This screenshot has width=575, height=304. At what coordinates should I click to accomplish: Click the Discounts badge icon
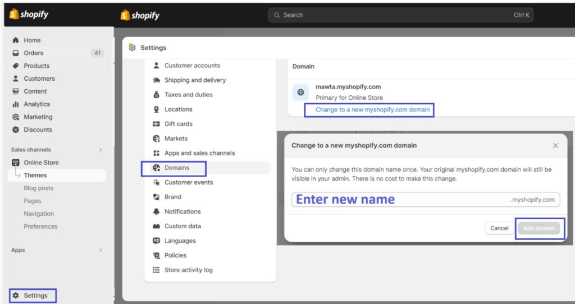(x=15, y=130)
